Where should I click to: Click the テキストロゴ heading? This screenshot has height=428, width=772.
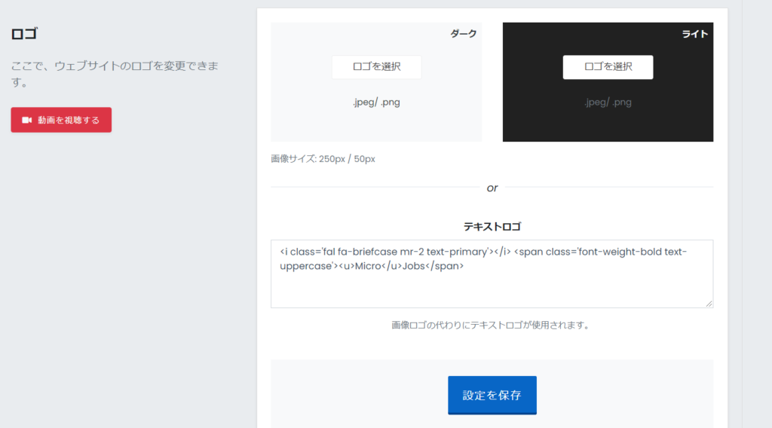492,227
